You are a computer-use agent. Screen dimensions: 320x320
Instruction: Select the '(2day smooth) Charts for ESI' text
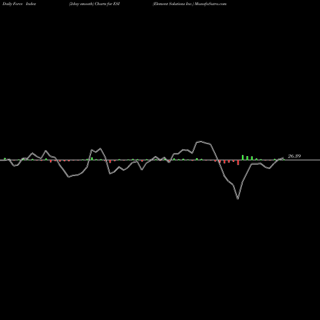click(94, 4)
